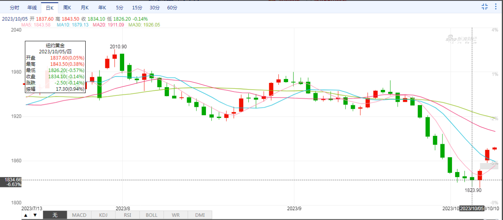Select the 月K monthly candlestick tab
503x220 pixels.
coord(84,7)
